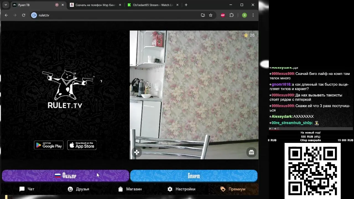354x199 pixels.
Task: Open the Chrome profile avatar
Action: 244,15
